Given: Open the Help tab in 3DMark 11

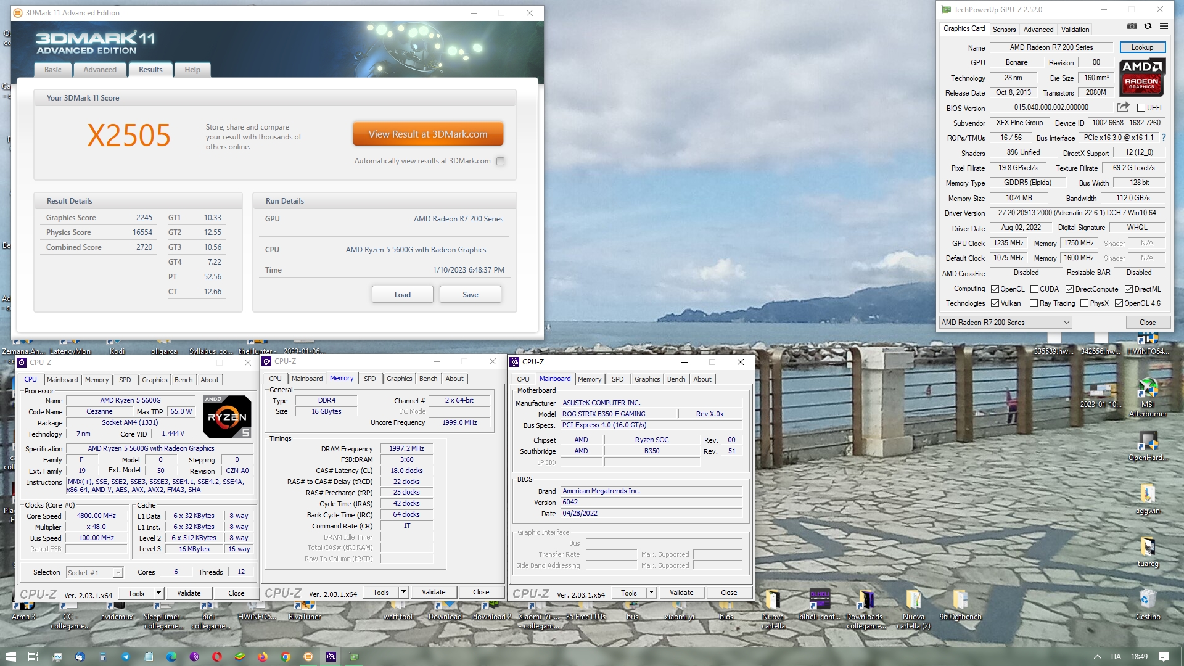Looking at the screenshot, I should [x=192, y=70].
